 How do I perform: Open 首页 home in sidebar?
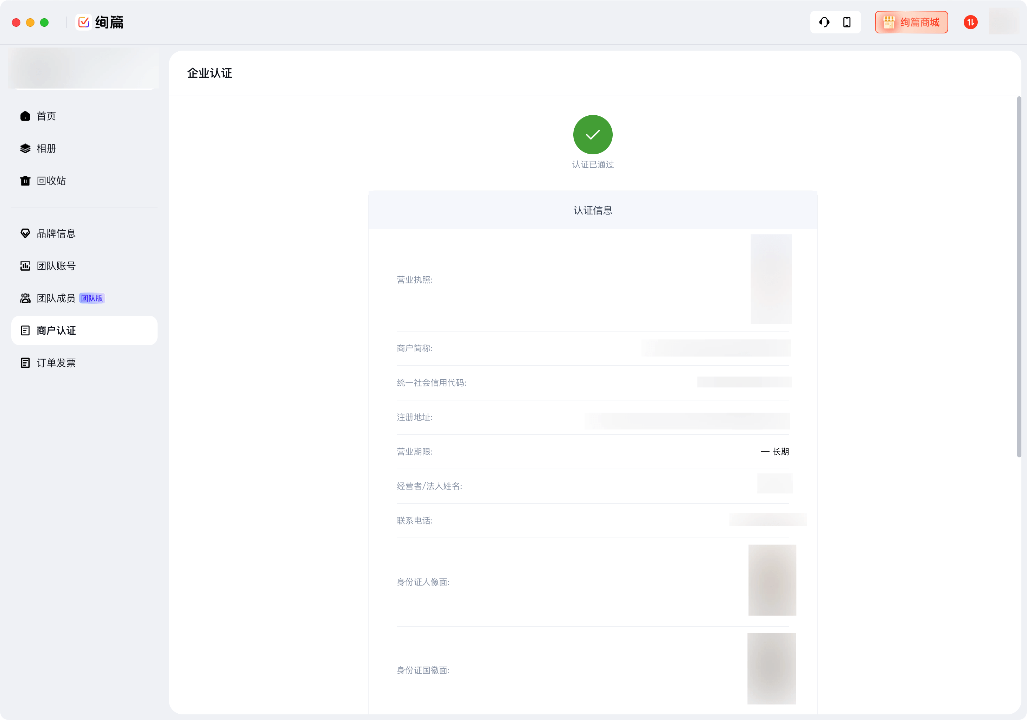point(46,116)
